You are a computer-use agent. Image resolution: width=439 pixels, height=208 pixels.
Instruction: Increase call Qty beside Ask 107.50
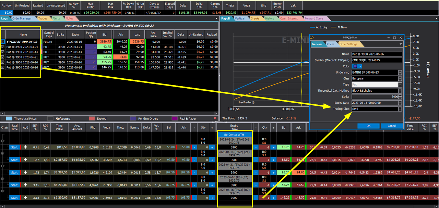click(212, 172)
